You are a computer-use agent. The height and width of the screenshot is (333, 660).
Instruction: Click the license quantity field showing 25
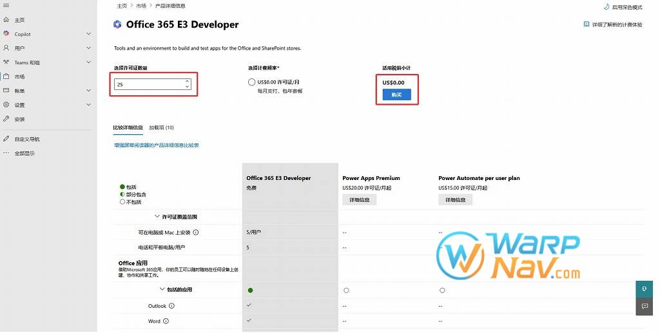coord(152,84)
